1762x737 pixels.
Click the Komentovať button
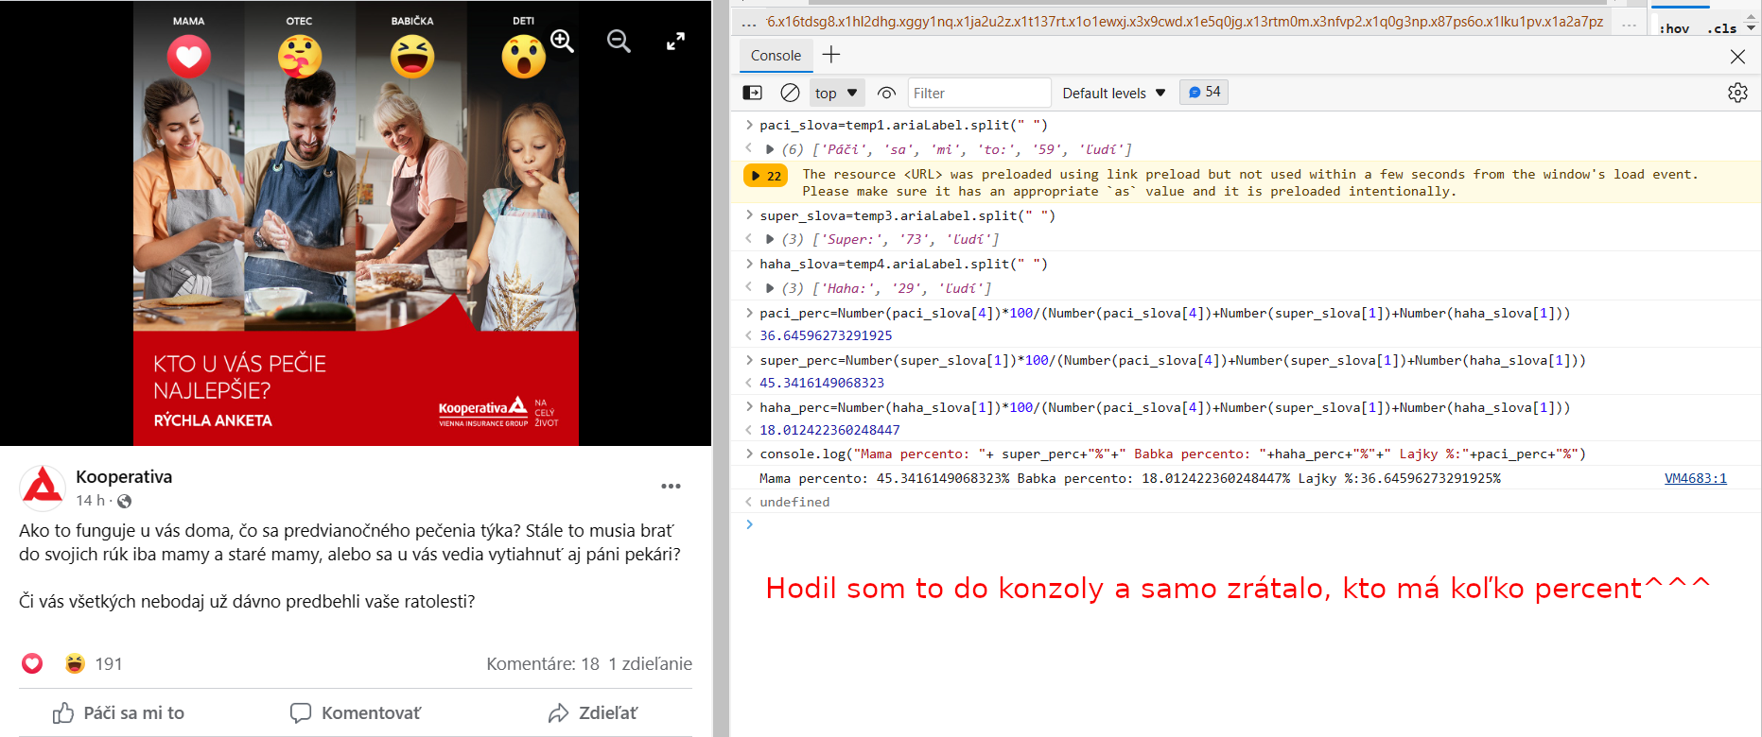pyautogui.click(x=356, y=713)
